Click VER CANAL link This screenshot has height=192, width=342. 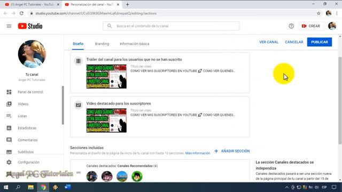[269, 42]
